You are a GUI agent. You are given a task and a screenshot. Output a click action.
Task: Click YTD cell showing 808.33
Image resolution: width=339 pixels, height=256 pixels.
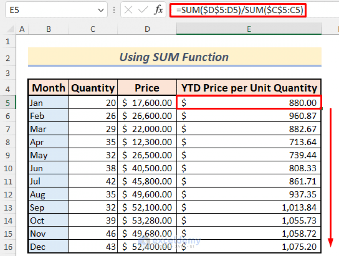pos(249,168)
